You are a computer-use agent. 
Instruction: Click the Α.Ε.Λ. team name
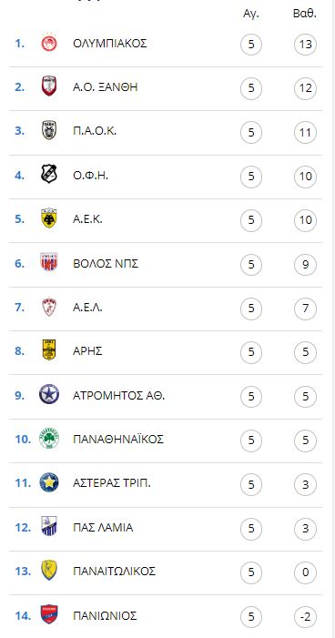pyautogui.click(x=87, y=308)
